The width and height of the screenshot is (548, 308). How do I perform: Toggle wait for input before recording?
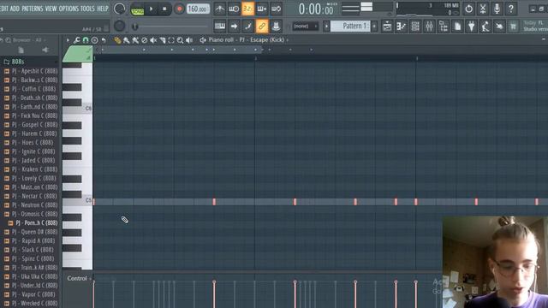[234, 9]
